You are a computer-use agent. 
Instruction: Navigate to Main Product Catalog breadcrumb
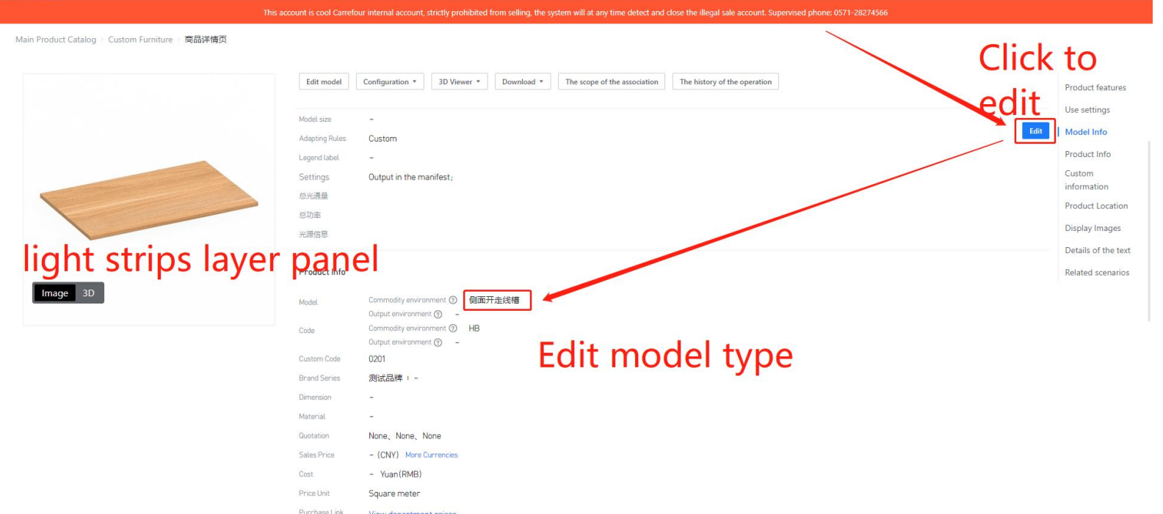click(x=56, y=40)
